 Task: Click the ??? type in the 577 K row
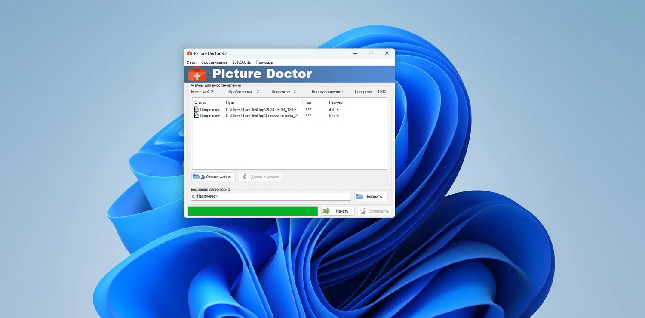308,115
